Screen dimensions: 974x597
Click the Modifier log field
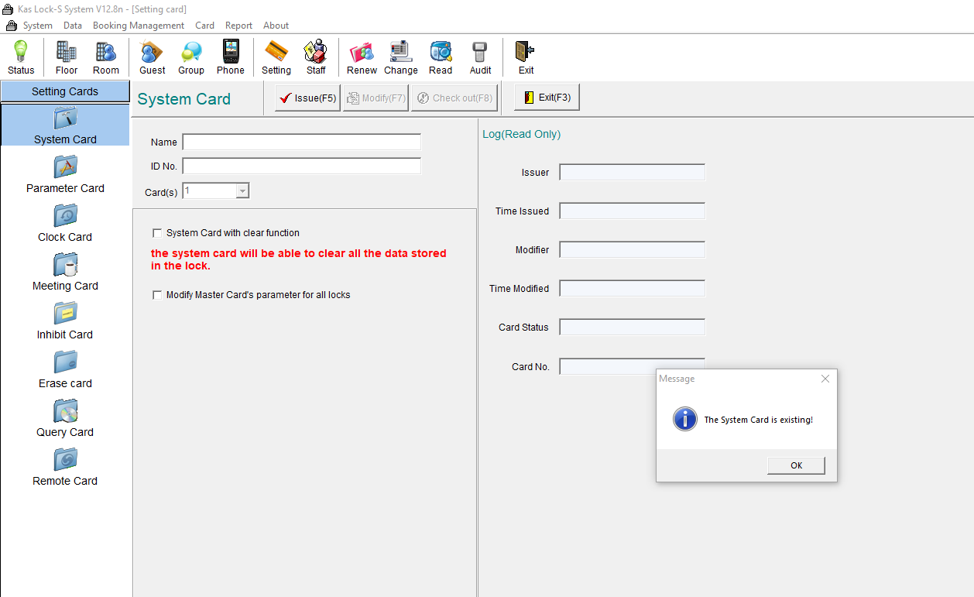pos(633,249)
